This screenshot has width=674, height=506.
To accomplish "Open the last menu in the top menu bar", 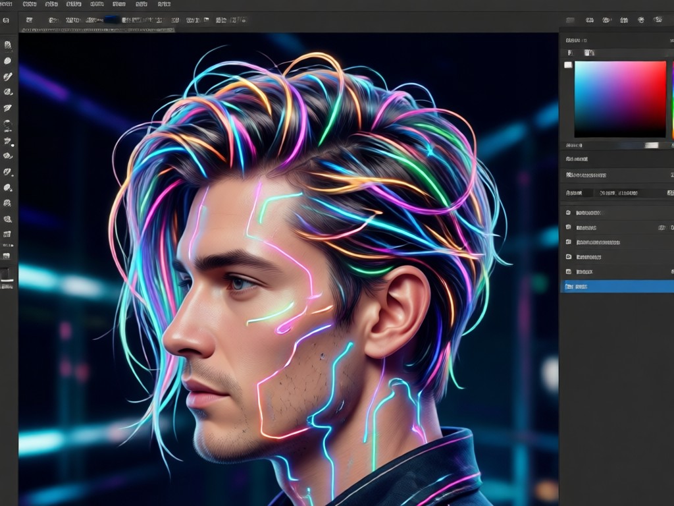I will tap(164, 4).
